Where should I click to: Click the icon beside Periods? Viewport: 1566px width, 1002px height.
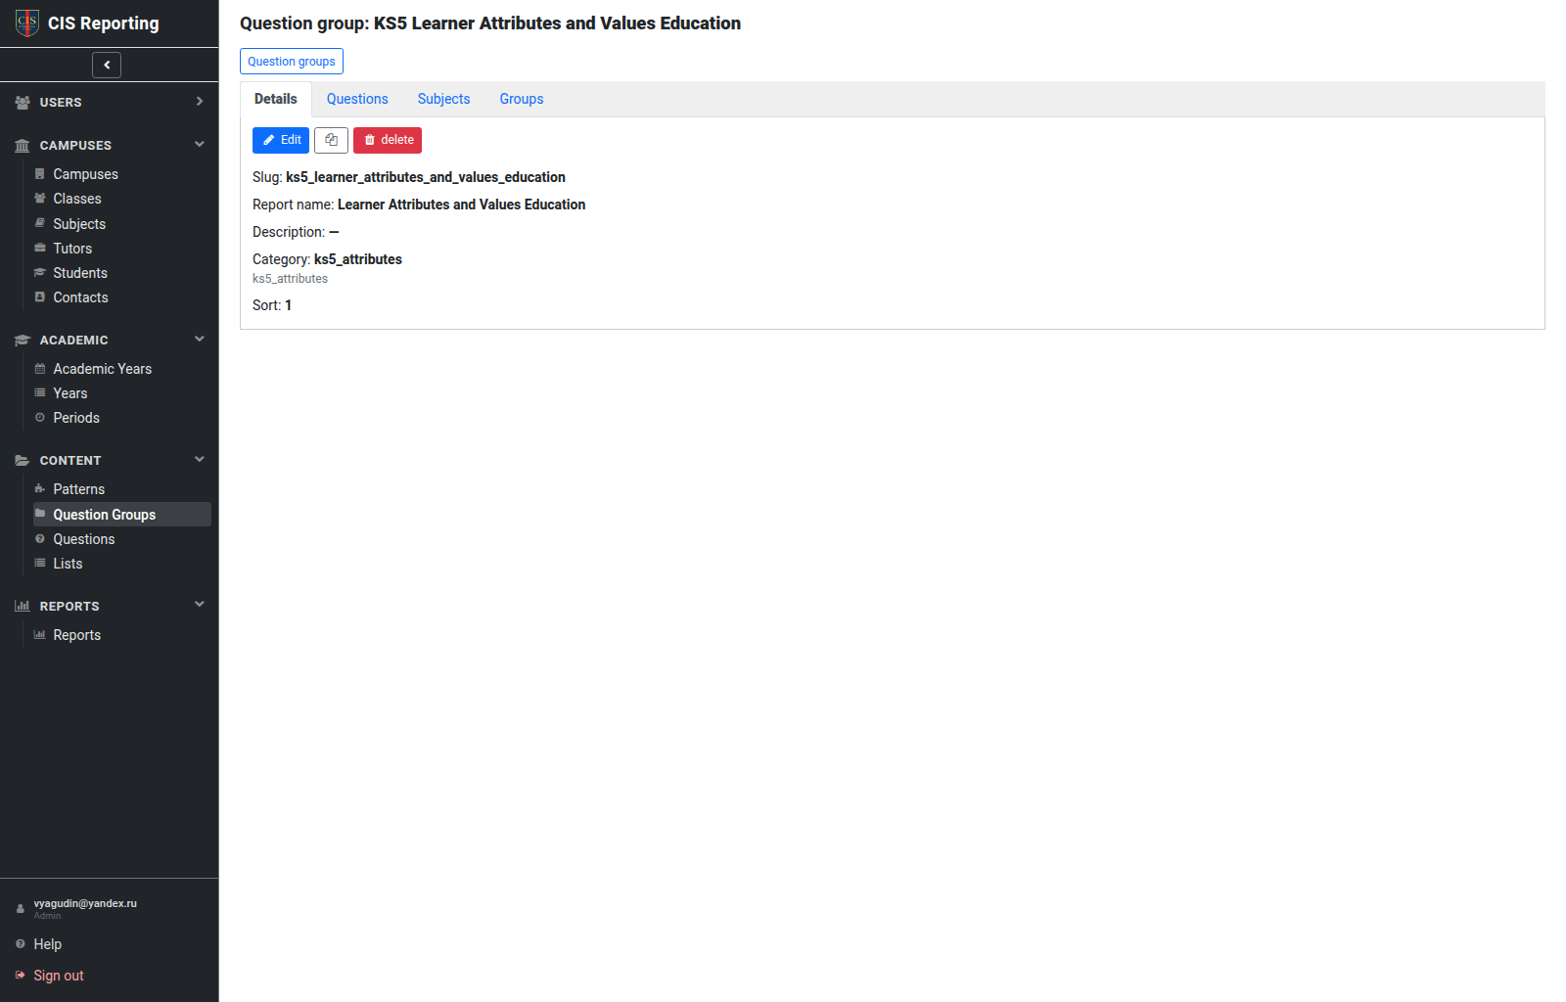point(40,417)
